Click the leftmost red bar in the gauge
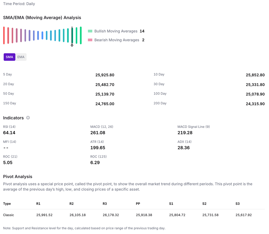 [x=4, y=35]
